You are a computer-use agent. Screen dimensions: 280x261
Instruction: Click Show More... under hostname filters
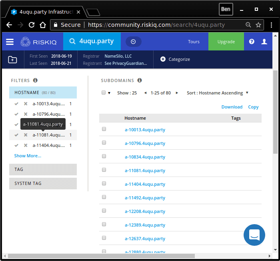click(28, 156)
